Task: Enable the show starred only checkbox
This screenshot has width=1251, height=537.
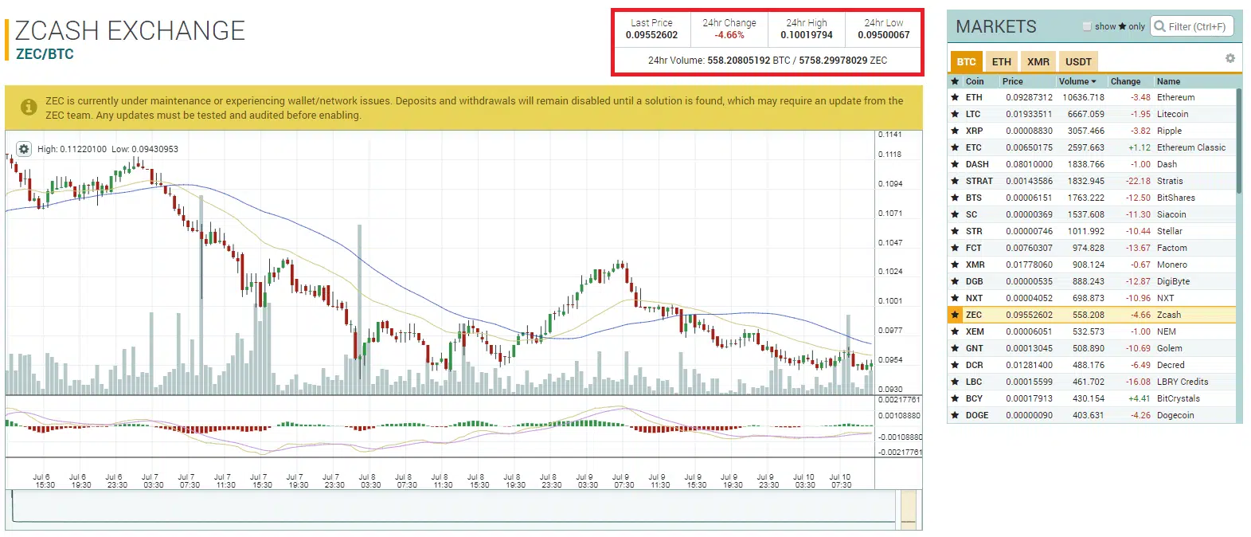Action: point(1087,26)
